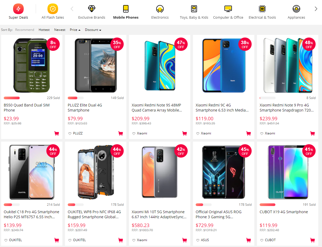Select the Exclusive Brands diamond icon

[x=92, y=9]
